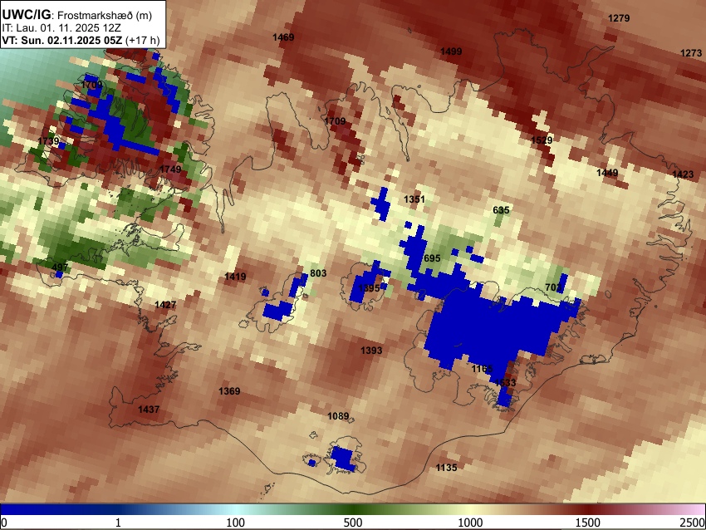Viewport: 706px width, 530px height.
Task: Click the IT: Lau. 01. 11. 2025 12Z line
Action: tap(61, 27)
